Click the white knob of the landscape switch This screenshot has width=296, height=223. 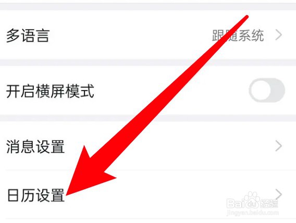tap(261, 91)
